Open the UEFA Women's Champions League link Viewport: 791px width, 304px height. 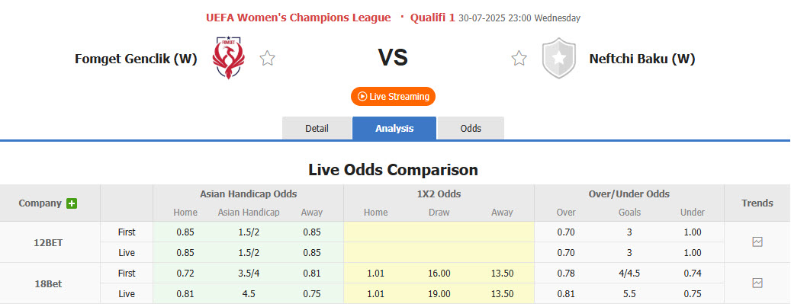(x=298, y=18)
